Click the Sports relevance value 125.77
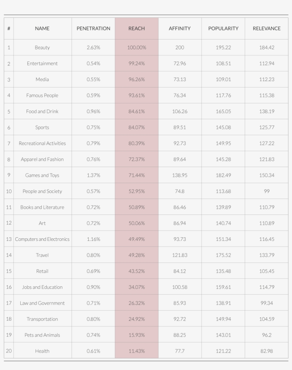Screen dimensions: 292x370 (x=266, y=127)
